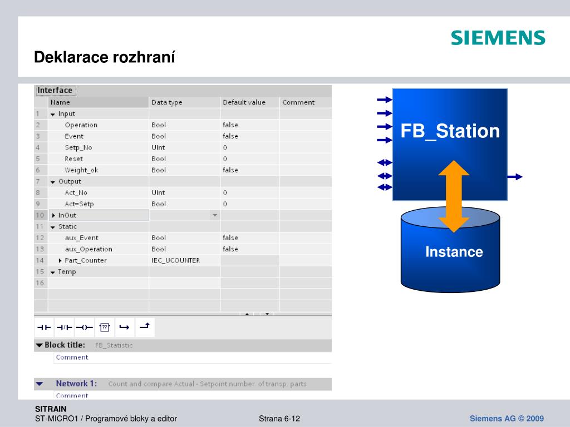
Task: Insert a normally open contact
Action: (44, 327)
